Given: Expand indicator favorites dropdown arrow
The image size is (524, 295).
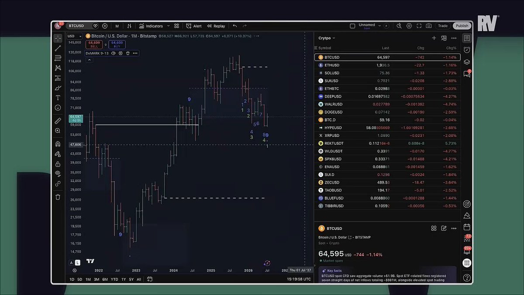Looking at the screenshot, I should (169, 26).
